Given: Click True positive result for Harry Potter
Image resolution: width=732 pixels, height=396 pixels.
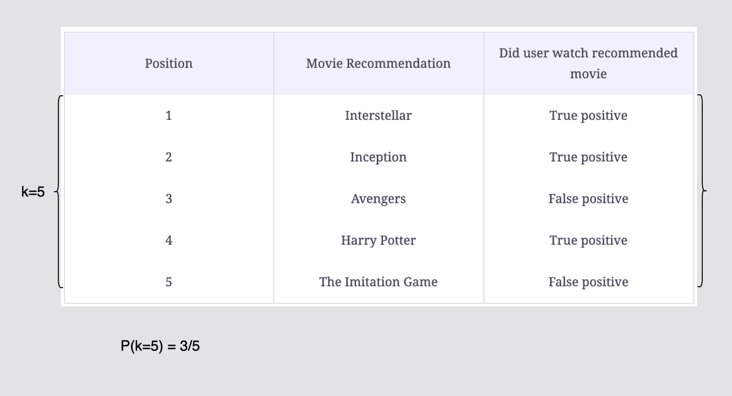Looking at the screenshot, I should (x=588, y=241).
